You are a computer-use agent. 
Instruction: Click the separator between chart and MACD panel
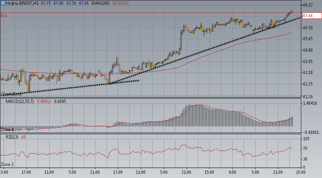[150, 98]
